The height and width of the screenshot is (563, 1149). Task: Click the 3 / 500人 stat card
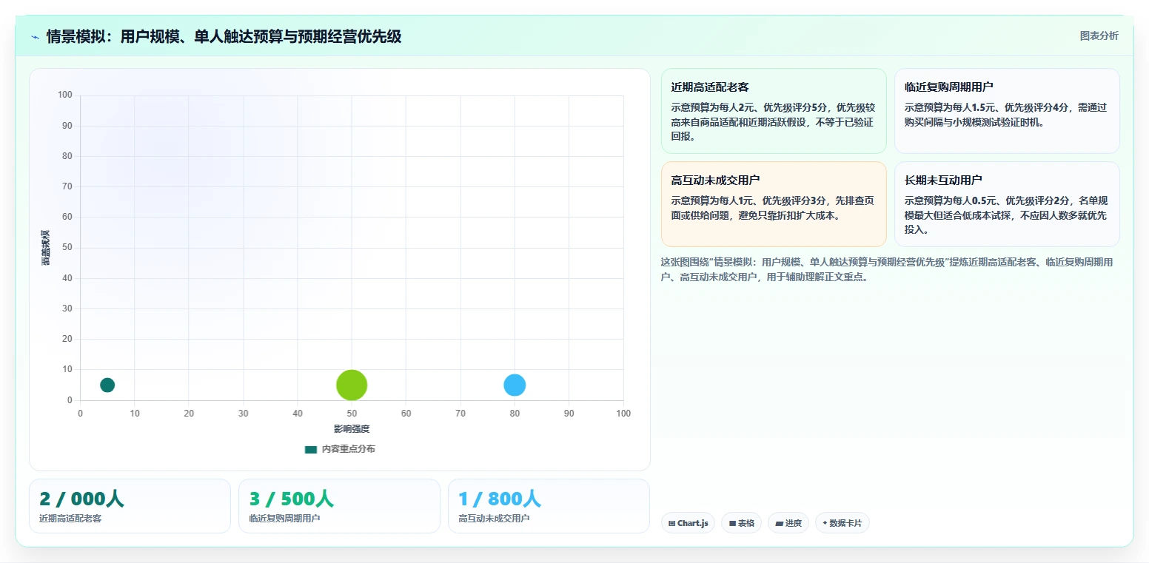pyautogui.click(x=339, y=506)
